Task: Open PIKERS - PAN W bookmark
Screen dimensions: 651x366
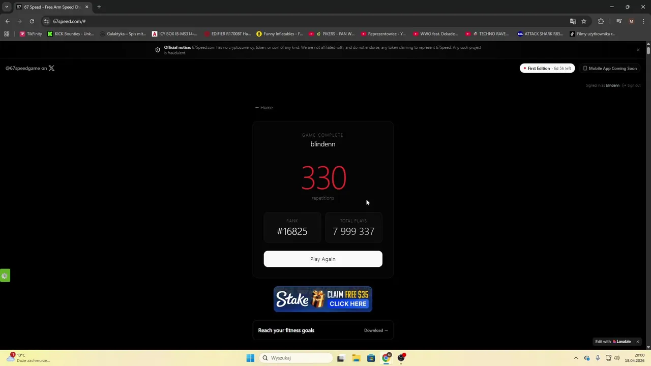Action: [x=332, y=34]
